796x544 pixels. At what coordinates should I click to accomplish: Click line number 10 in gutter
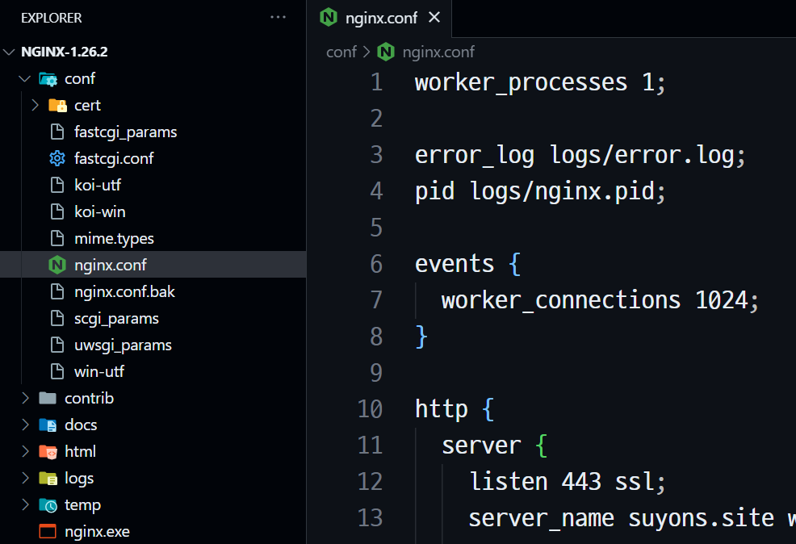point(370,409)
